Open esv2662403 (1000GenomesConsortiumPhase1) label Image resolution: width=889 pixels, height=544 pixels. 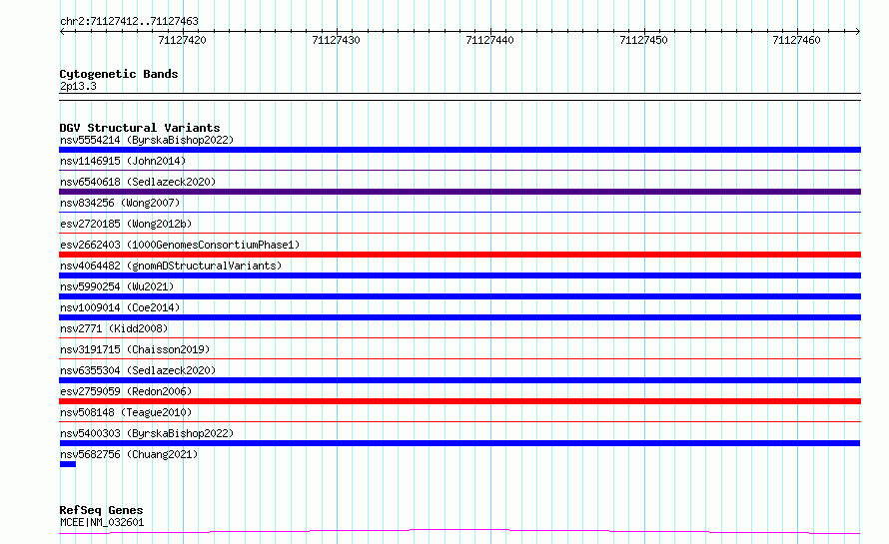[180, 245]
